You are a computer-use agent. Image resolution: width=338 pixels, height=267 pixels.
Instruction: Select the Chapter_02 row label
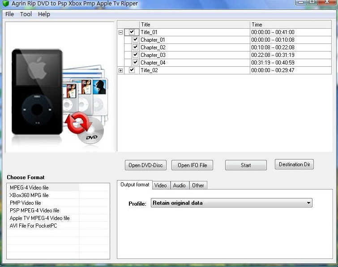point(153,47)
